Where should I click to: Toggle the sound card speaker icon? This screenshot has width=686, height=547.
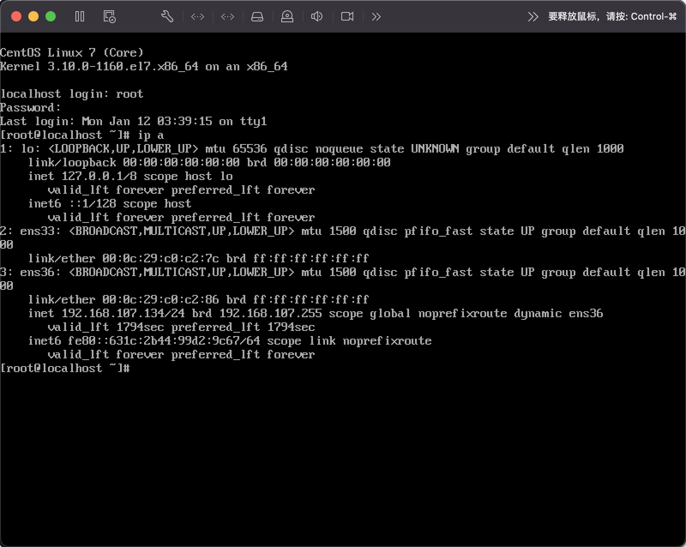tap(317, 17)
